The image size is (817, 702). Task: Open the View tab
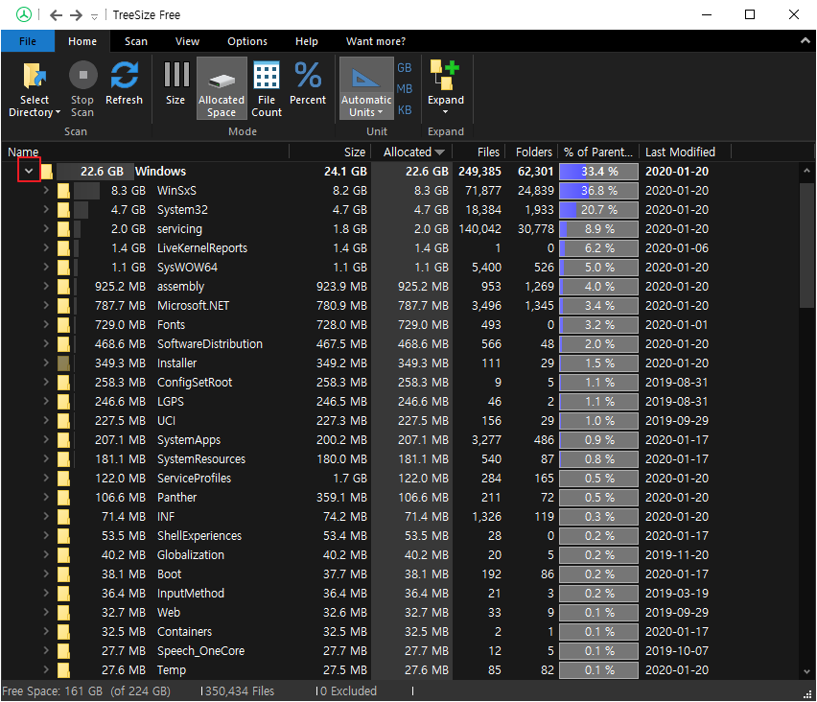pos(188,41)
